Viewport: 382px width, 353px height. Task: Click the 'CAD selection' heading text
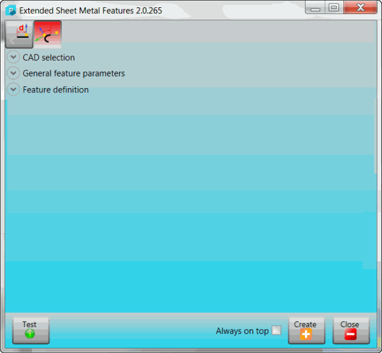pyautogui.click(x=49, y=58)
